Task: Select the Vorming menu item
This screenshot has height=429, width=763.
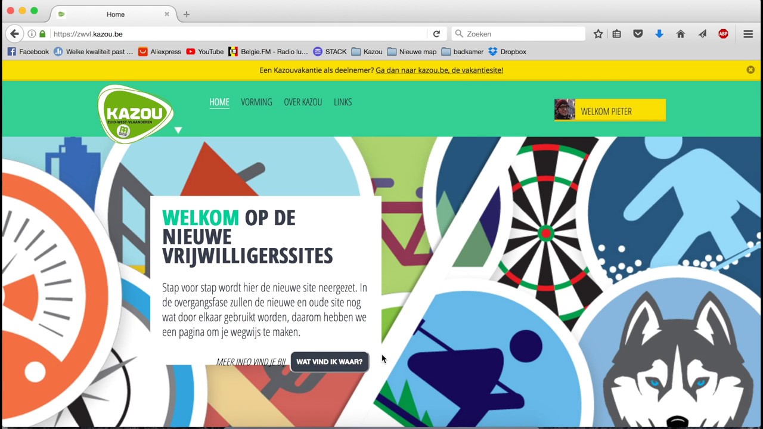Action: 256,102
